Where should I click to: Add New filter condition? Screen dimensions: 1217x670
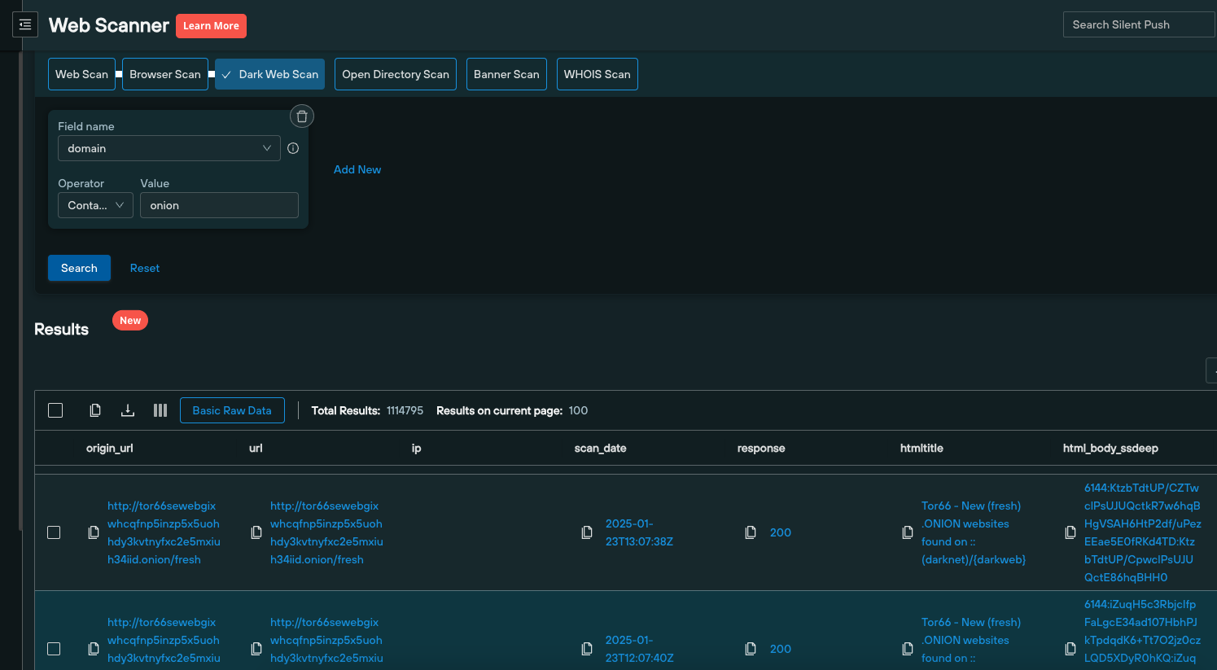(x=357, y=169)
